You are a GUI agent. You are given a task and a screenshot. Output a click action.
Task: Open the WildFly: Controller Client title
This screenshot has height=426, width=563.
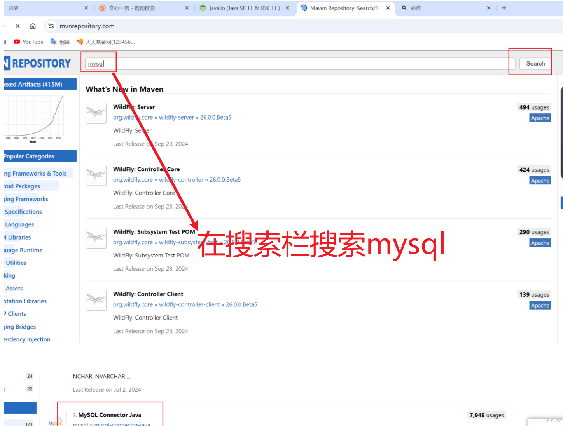tap(148, 294)
